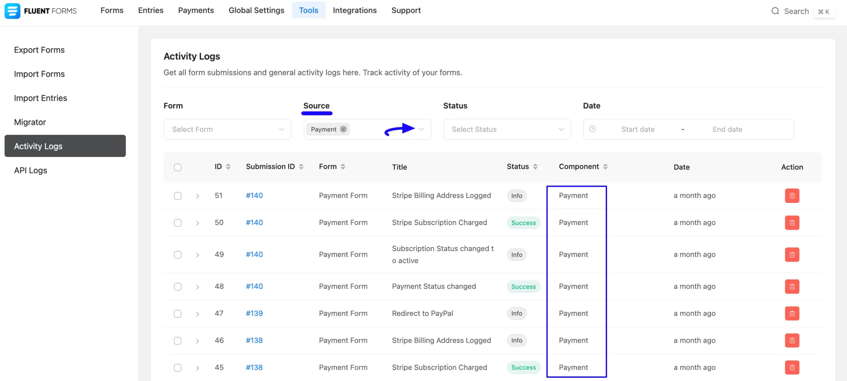Click the clock icon in the Date filter
This screenshot has width=847, height=381.
tap(593, 129)
